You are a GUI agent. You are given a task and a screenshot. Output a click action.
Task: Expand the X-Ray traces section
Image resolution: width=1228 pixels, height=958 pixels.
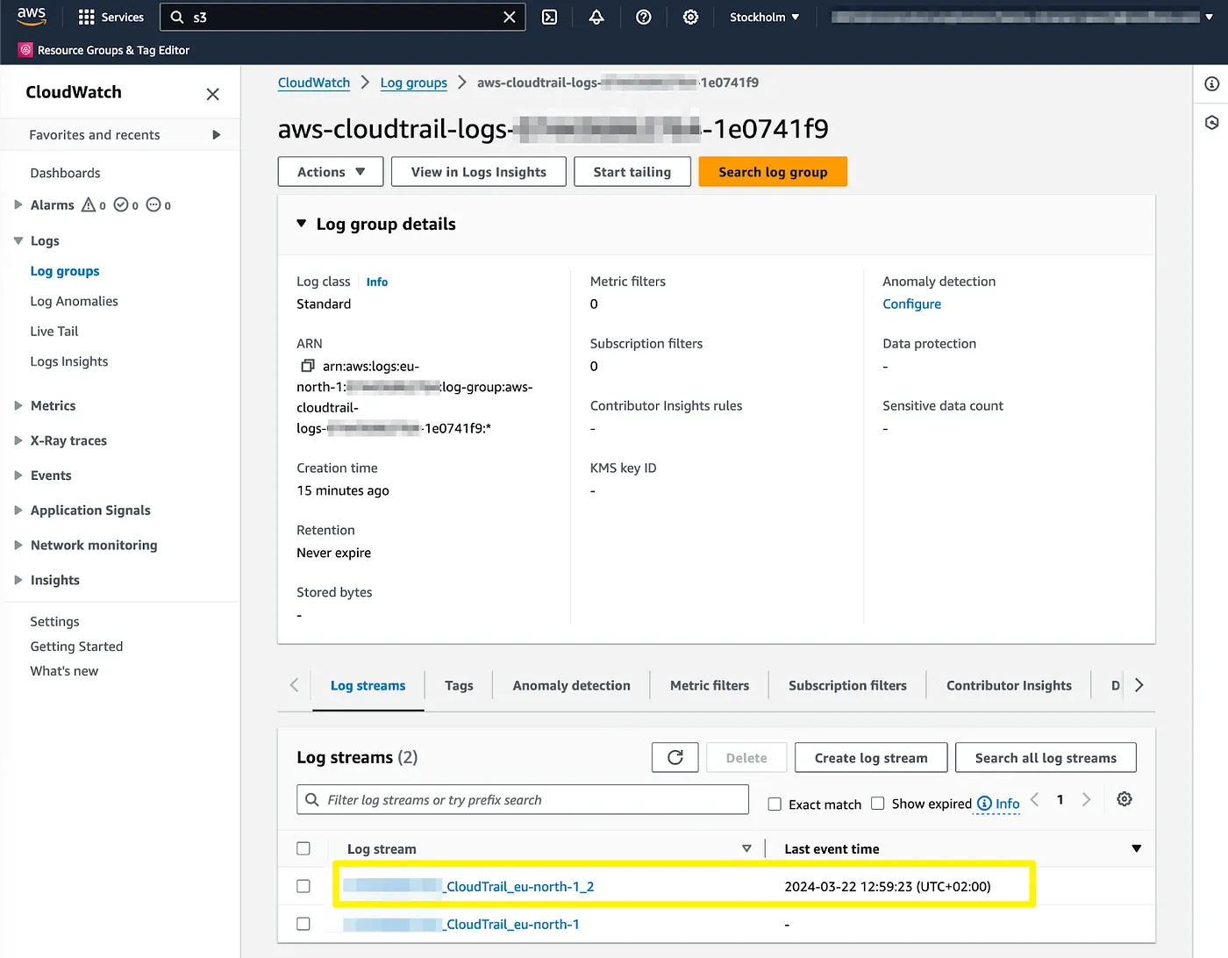pyautogui.click(x=18, y=440)
